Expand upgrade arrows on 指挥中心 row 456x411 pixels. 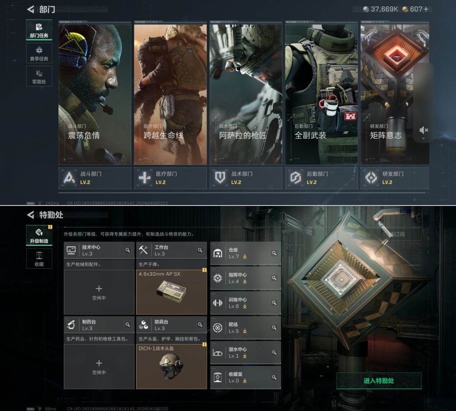click(245, 282)
